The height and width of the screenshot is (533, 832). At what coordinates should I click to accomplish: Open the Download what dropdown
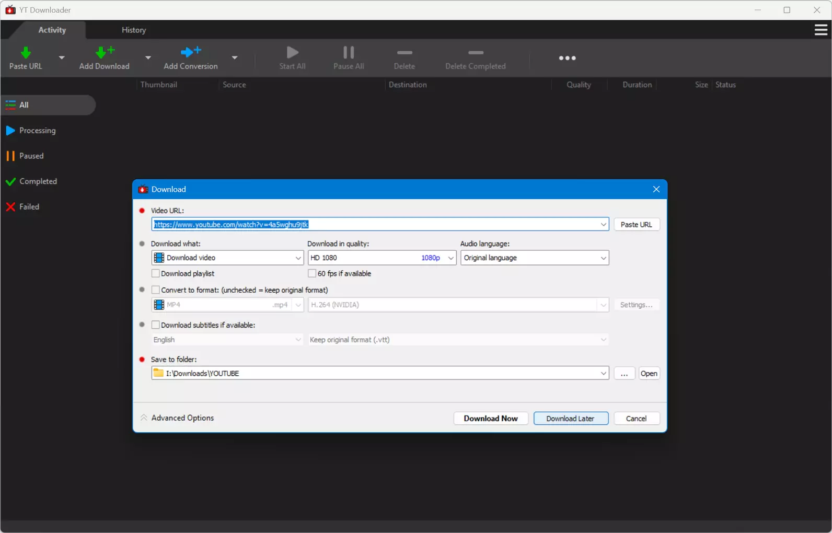click(x=227, y=258)
